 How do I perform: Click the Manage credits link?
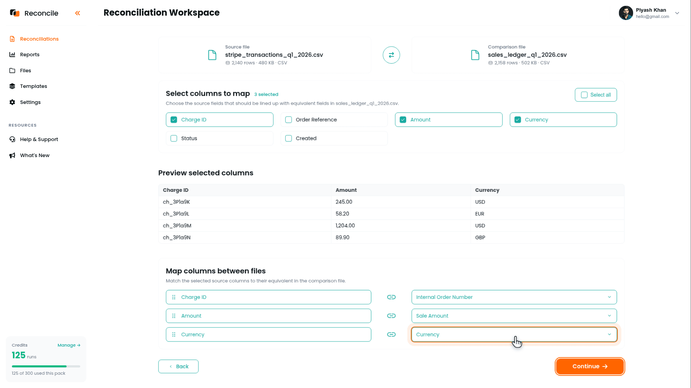pos(69,345)
